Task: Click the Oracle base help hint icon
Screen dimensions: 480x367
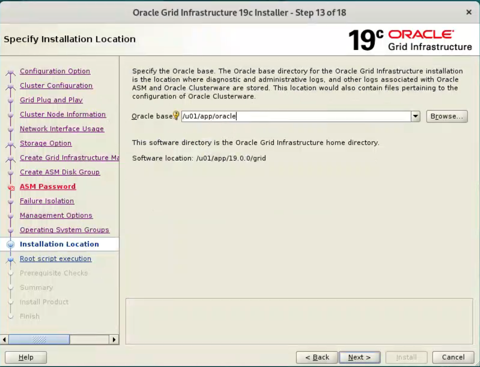Action: click(176, 115)
